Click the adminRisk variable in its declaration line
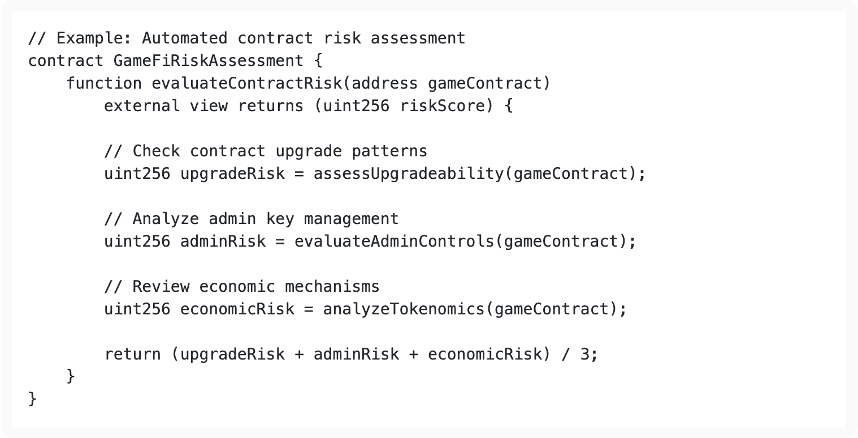Image resolution: width=858 pixels, height=438 pixels. (223, 241)
